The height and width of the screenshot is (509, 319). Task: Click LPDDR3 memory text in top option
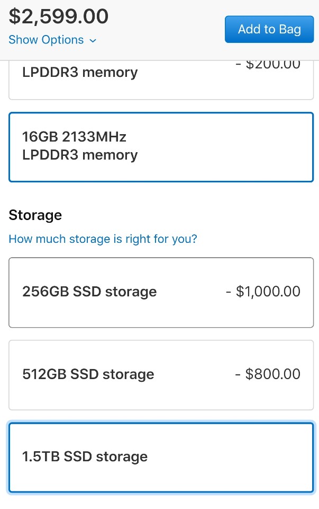(x=79, y=72)
